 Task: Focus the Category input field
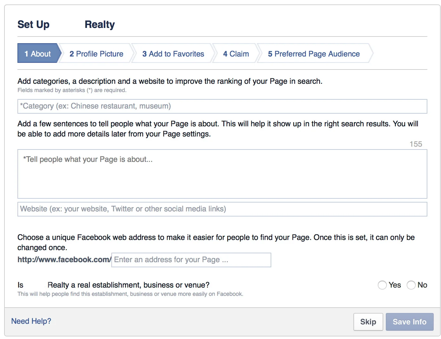coord(222,106)
